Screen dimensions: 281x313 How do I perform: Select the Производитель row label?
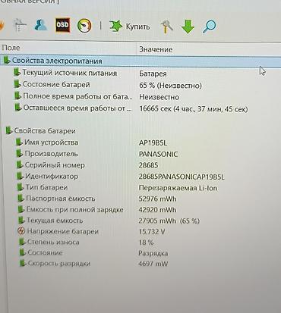pyautogui.click(x=52, y=154)
